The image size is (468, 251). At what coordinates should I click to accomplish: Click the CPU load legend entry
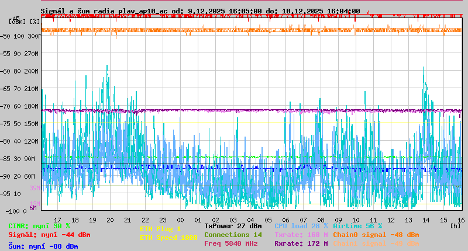point(301,226)
